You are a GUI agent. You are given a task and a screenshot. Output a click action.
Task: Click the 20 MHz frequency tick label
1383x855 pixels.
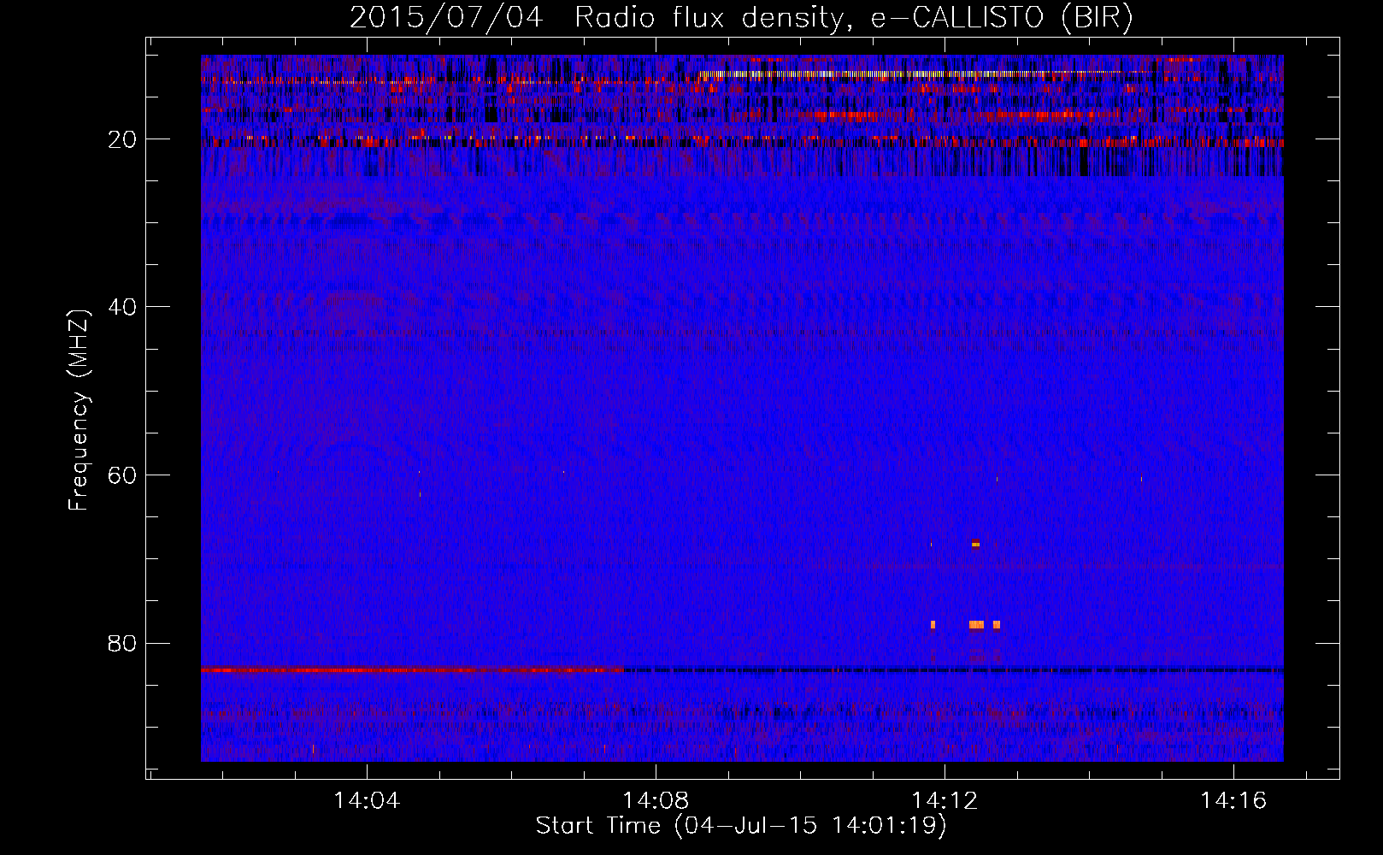click(123, 139)
